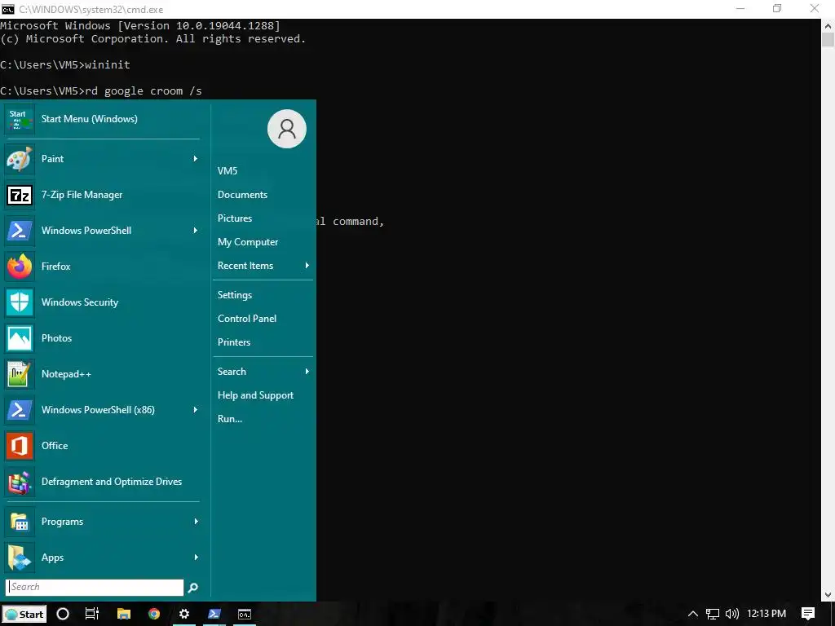
Task: Click the cmd window scrollbar up arrow
Action: coord(828,25)
